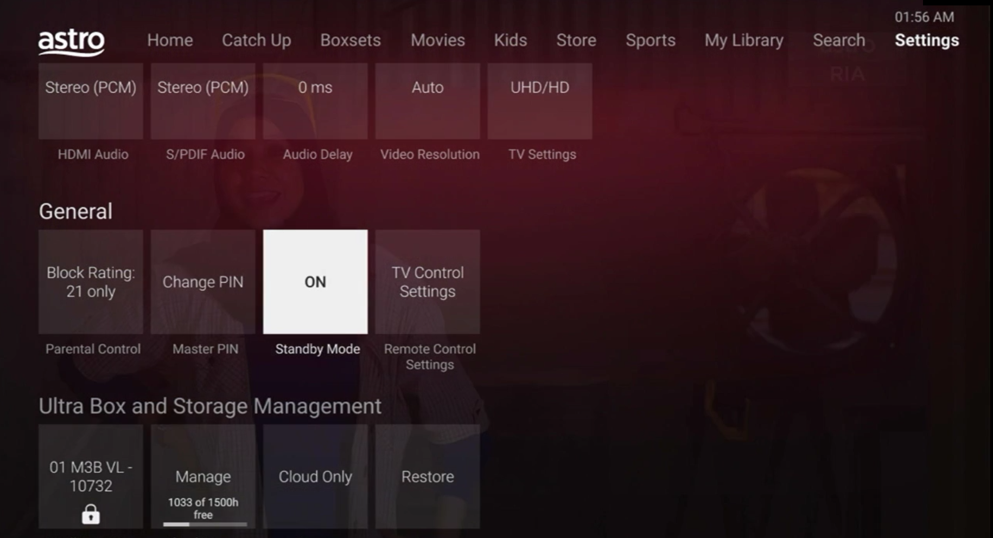Open the Manage storage tile

[203, 476]
